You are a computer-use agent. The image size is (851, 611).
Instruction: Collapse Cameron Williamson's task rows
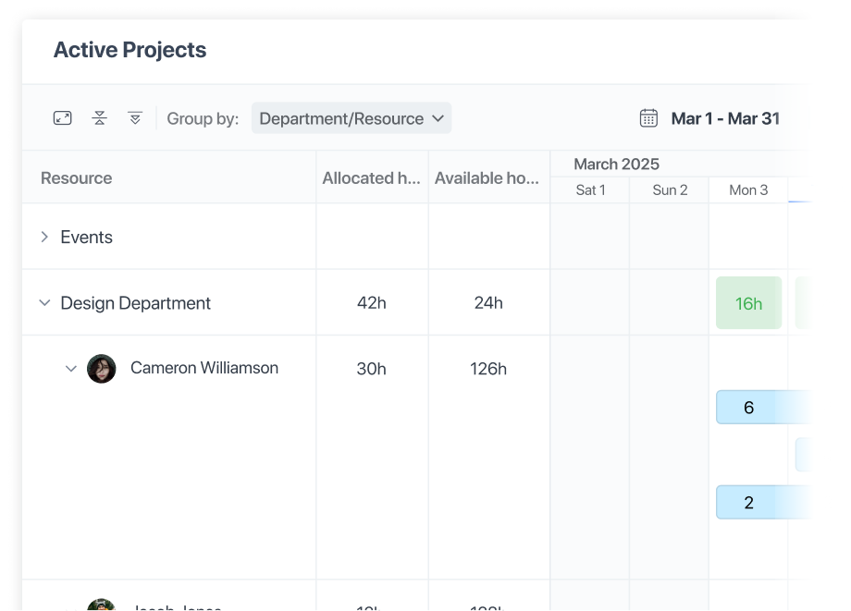71,369
